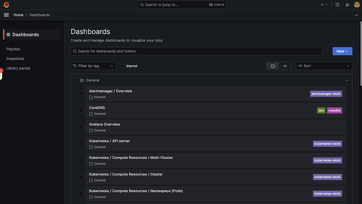362x204 pixels.
Task: Click the General folder label in header row
Action: [x=93, y=80]
